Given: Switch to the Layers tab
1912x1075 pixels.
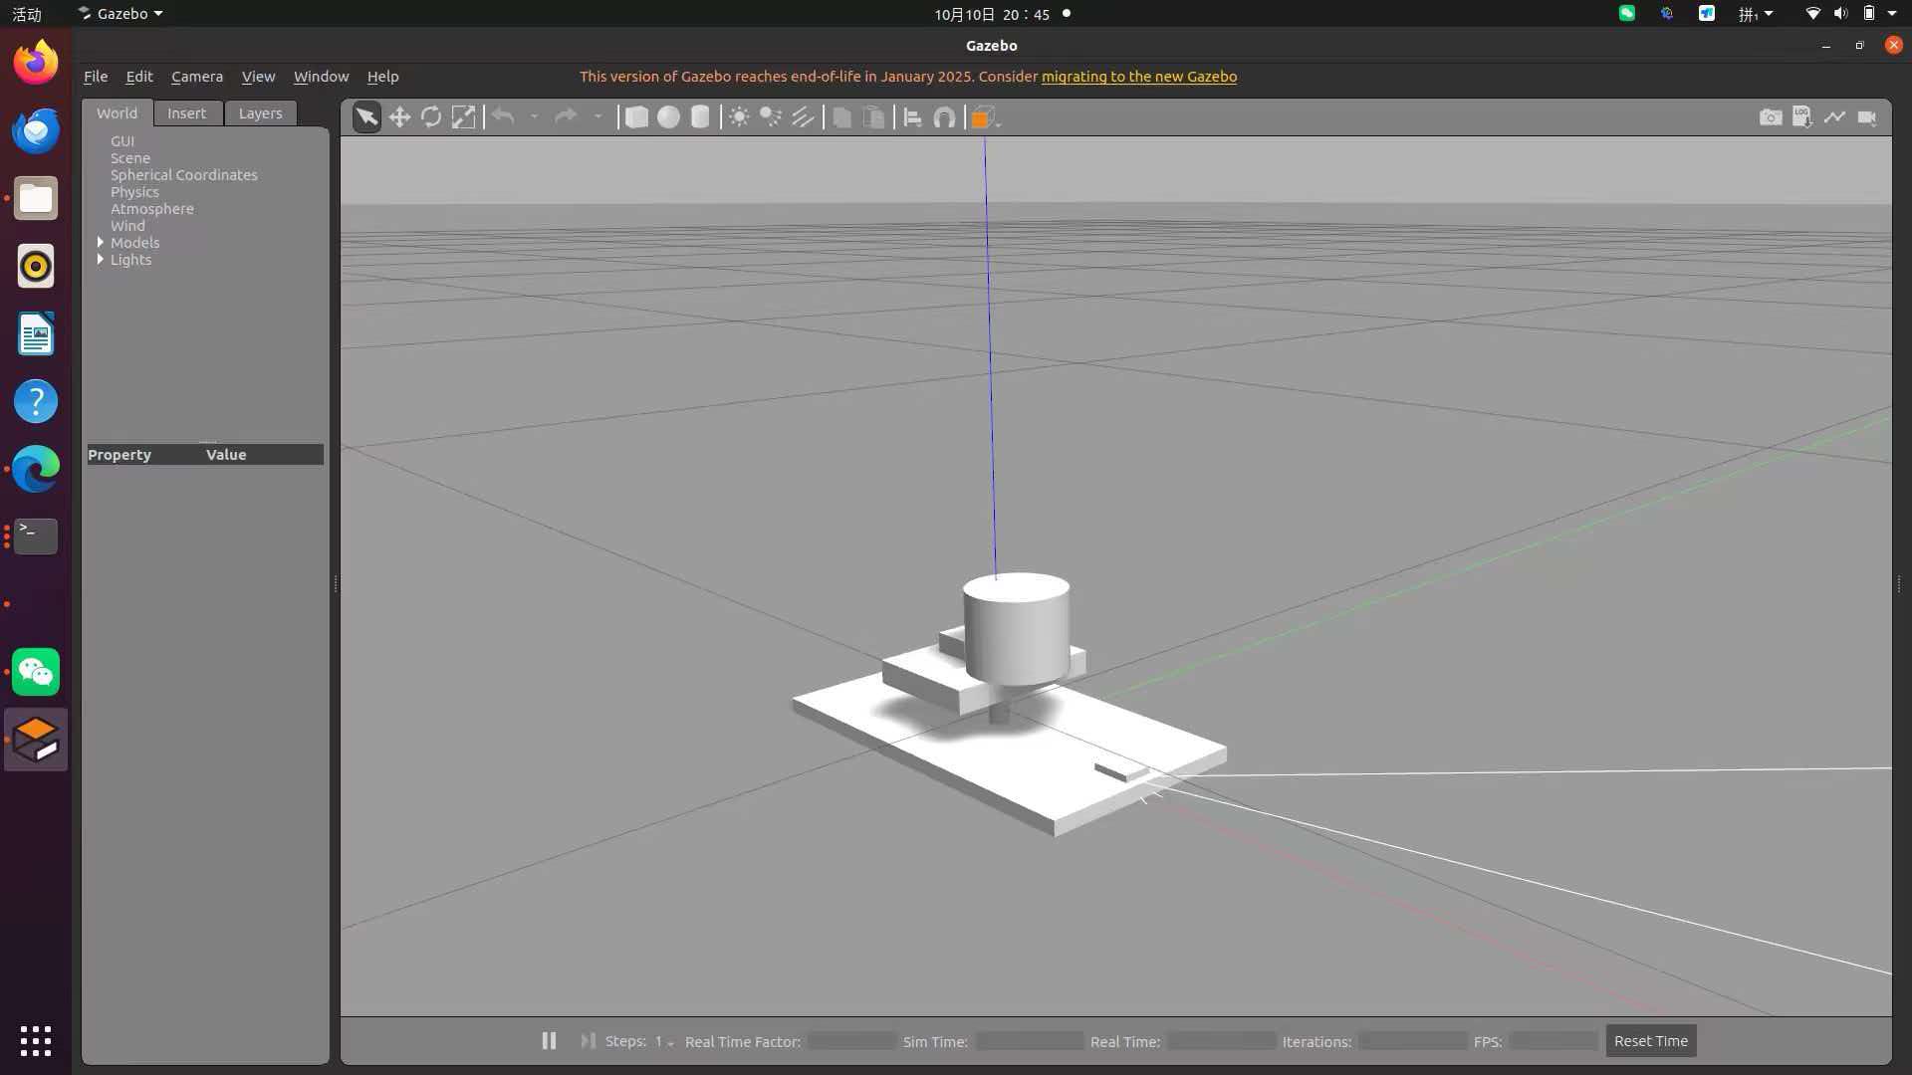Looking at the screenshot, I should click(260, 113).
